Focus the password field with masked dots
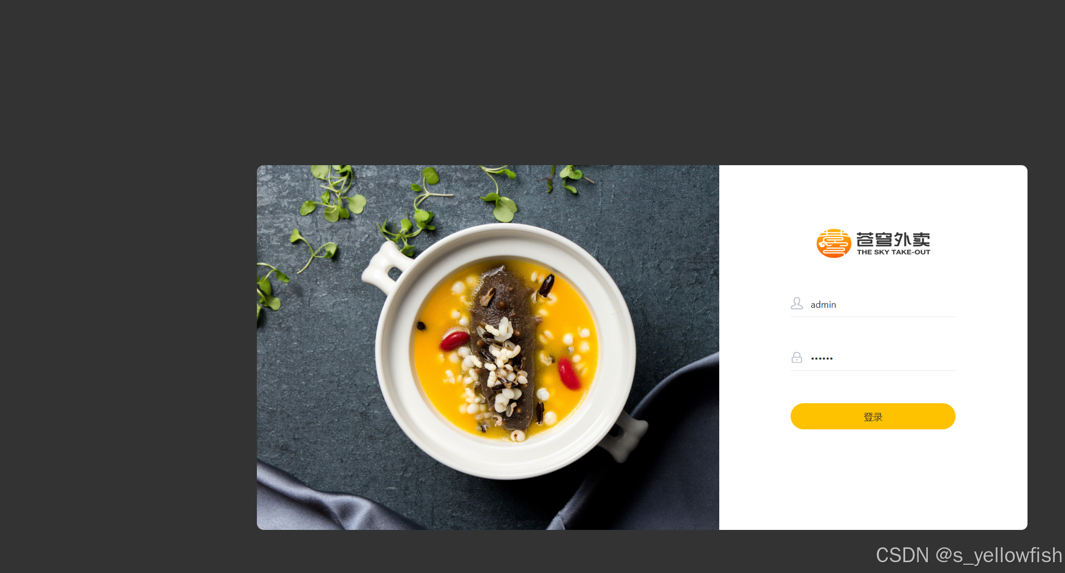Screen dimensions: 1065x573 (x=873, y=358)
